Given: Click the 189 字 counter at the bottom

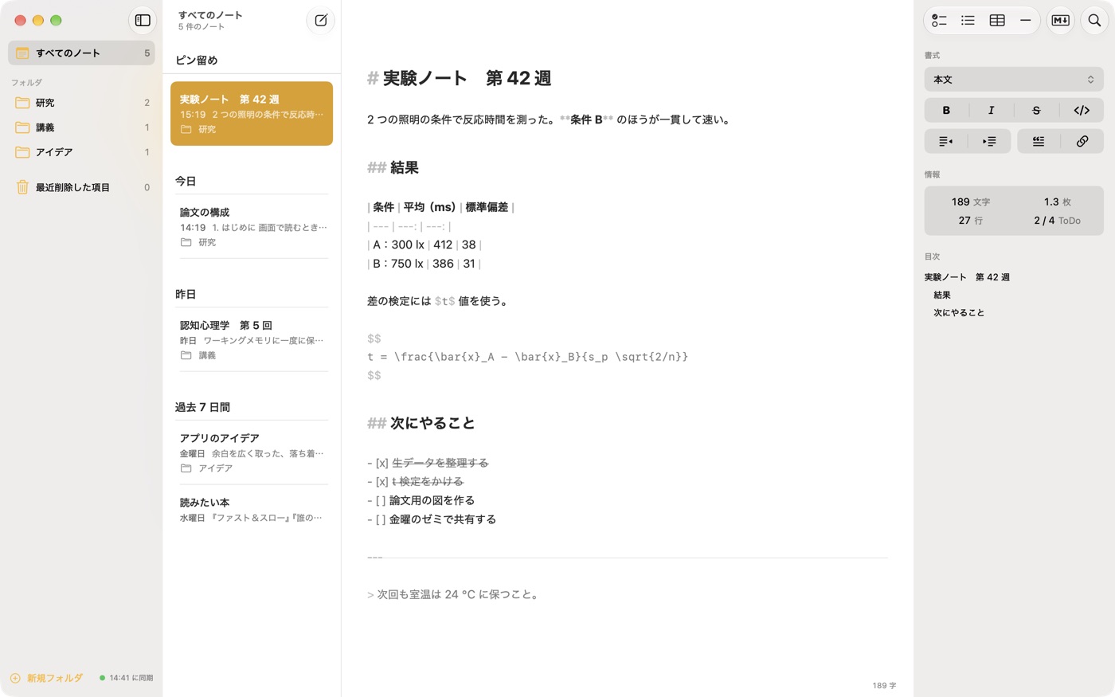Looking at the screenshot, I should point(884,685).
